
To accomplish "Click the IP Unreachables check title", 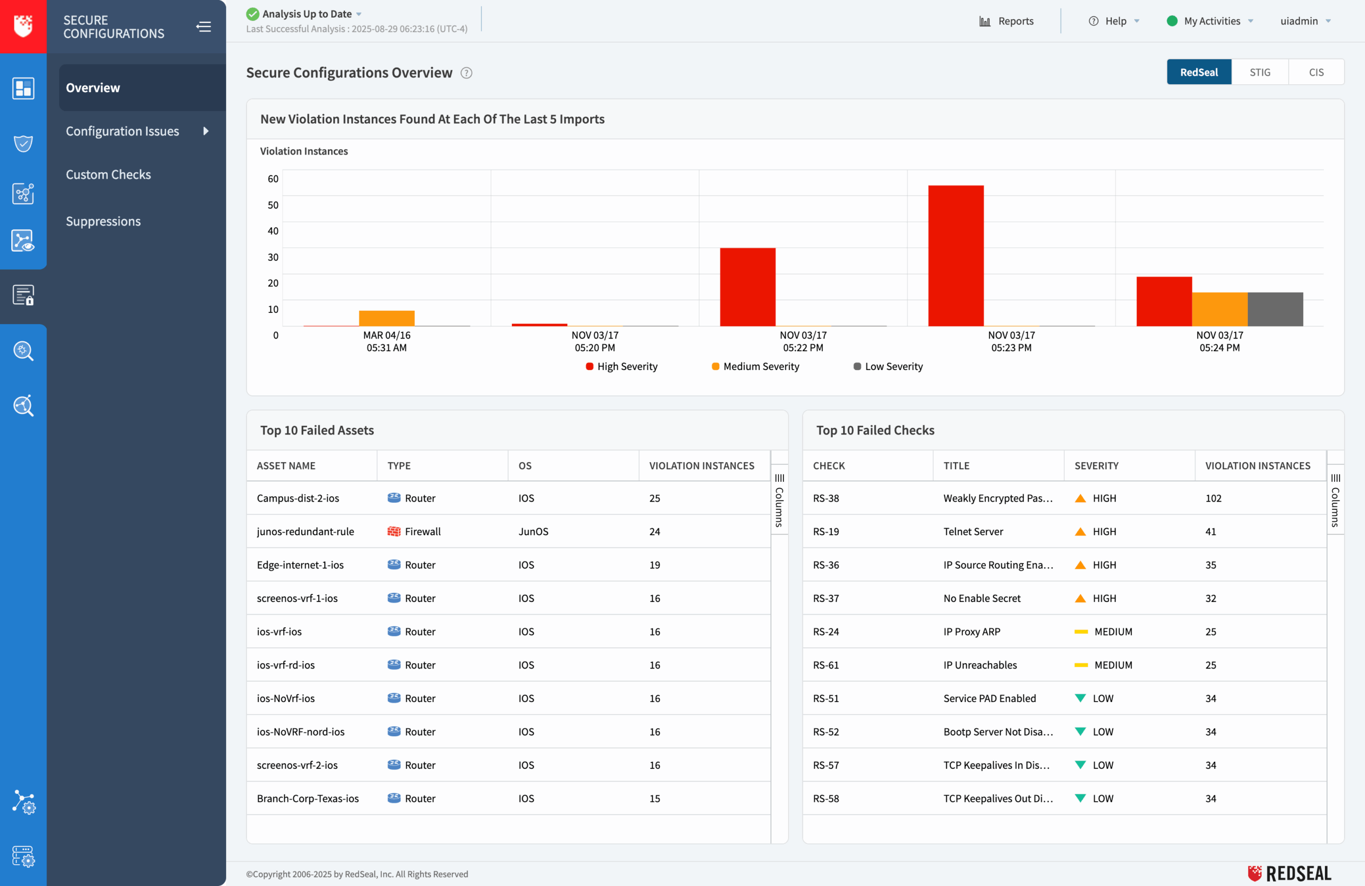I will pyautogui.click(x=979, y=665).
